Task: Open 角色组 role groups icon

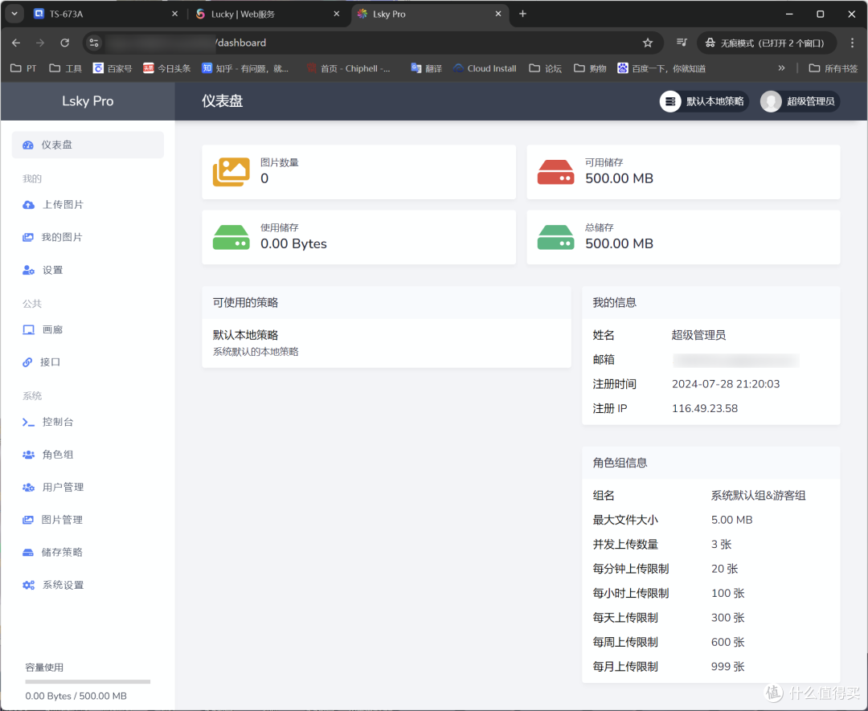Action: 28,455
